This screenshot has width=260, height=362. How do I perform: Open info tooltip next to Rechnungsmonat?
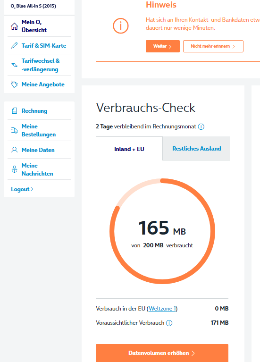tap(201, 126)
